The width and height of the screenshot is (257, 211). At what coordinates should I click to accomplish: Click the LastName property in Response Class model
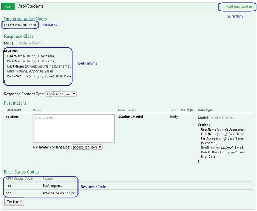(x=15, y=66)
